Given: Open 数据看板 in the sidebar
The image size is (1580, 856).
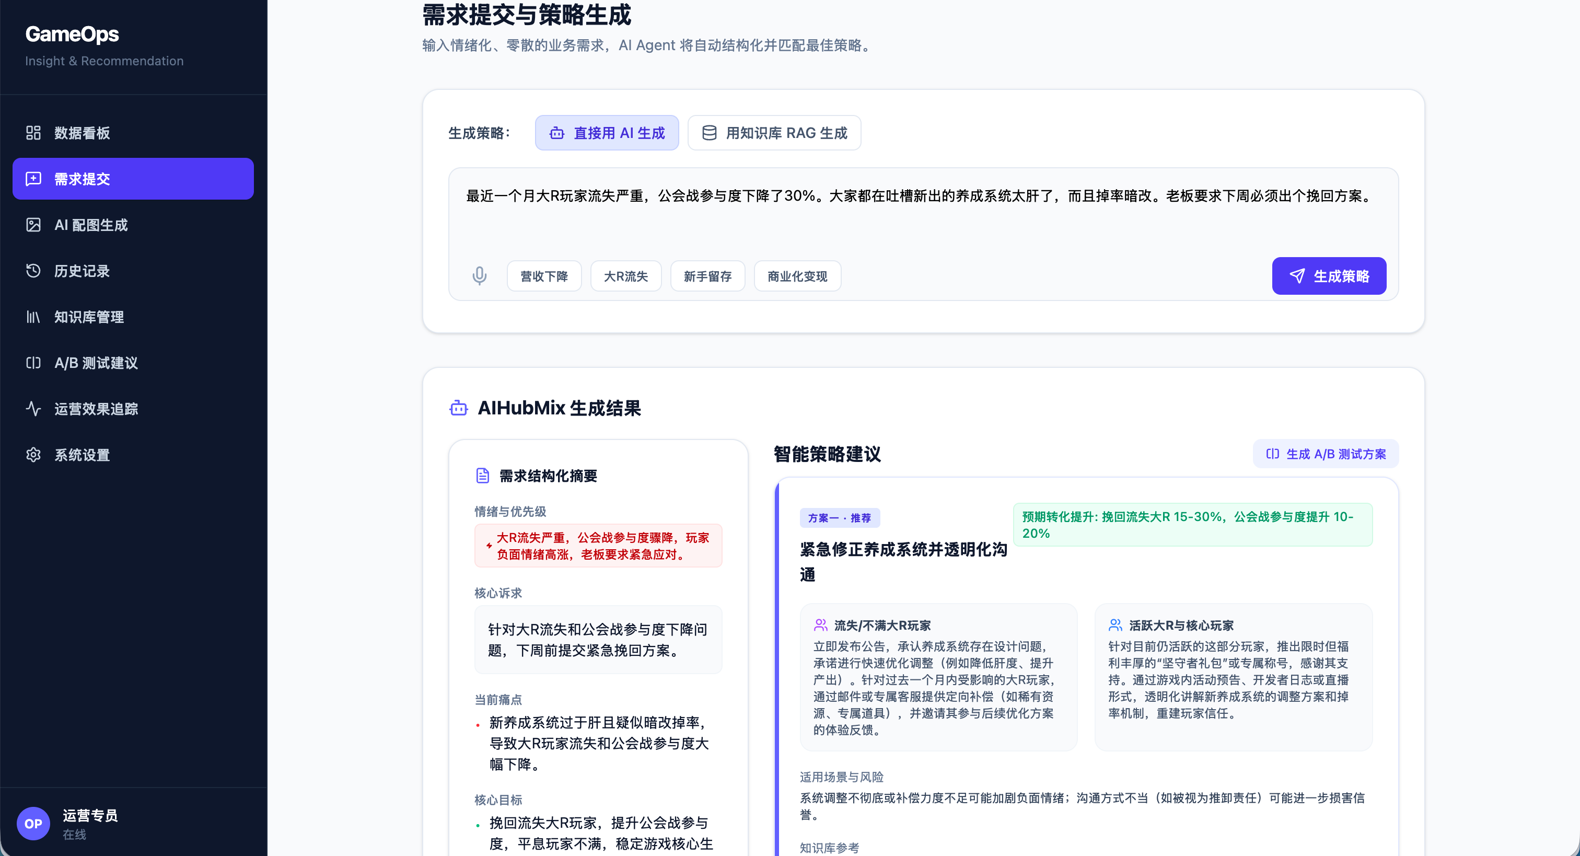Looking at the screenshot, I should pos(133,133).
